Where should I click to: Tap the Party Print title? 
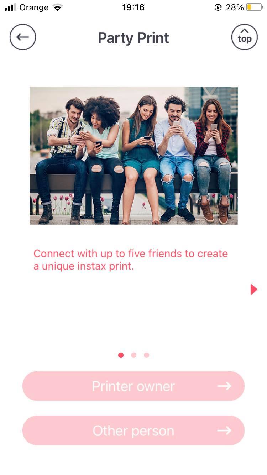133,38
